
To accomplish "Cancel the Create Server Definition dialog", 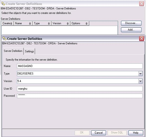I will 99,133.
